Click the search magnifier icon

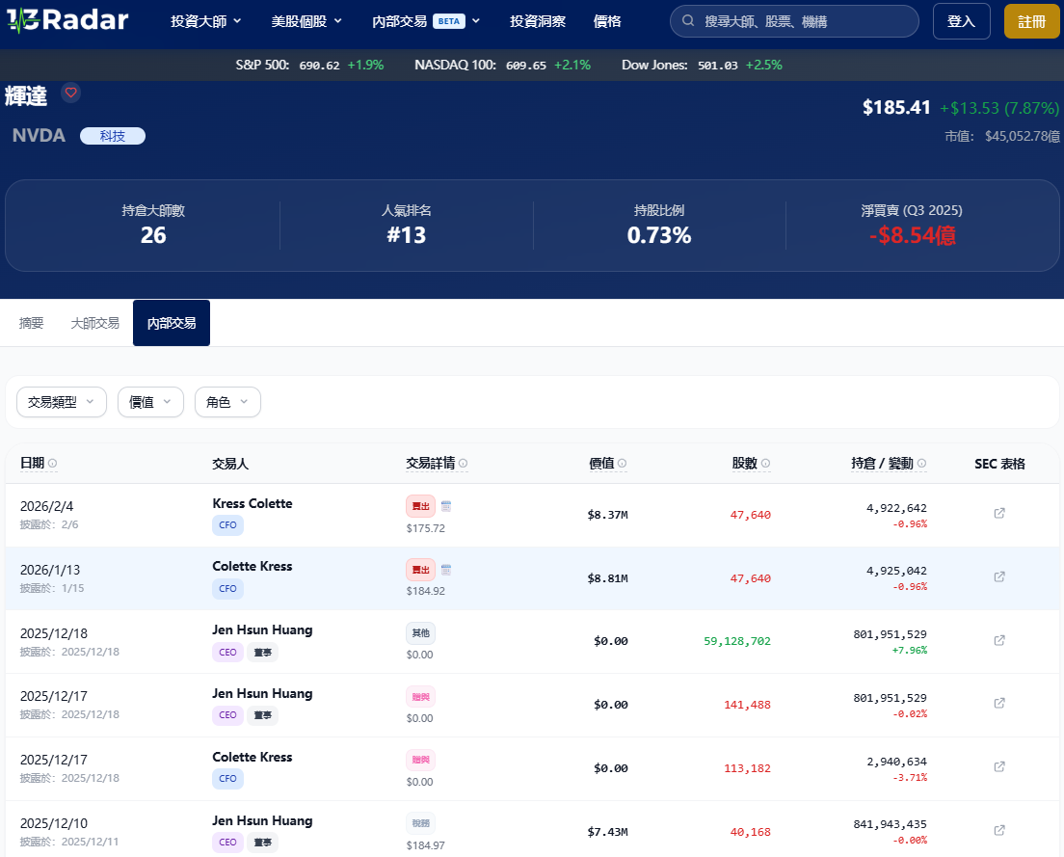(x=688, y=21)
